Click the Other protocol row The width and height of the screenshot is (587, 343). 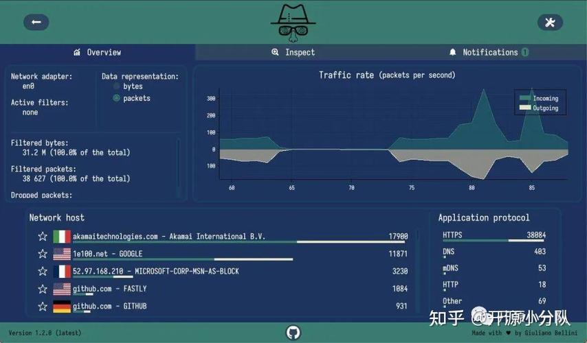coord(494,302)
